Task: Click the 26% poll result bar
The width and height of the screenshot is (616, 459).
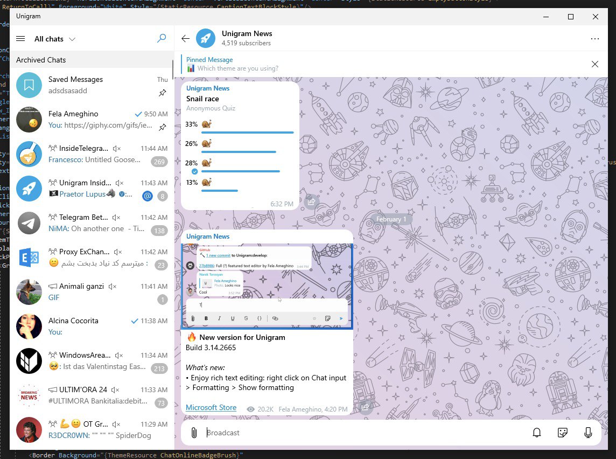Action: (239, 152)
